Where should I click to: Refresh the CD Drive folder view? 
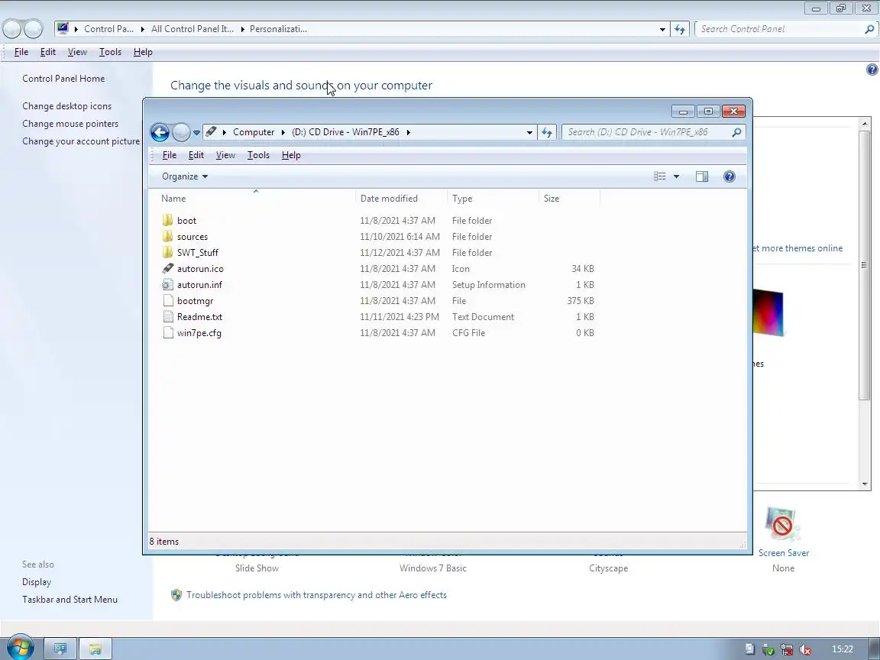[x=547, y=132]
